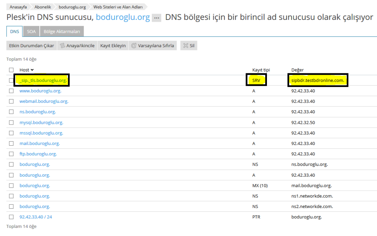The width and height of the screenshot is (377, 236).
Task: Click the Kayıt Ekleyin button
Action: click(x=113, y=46)
